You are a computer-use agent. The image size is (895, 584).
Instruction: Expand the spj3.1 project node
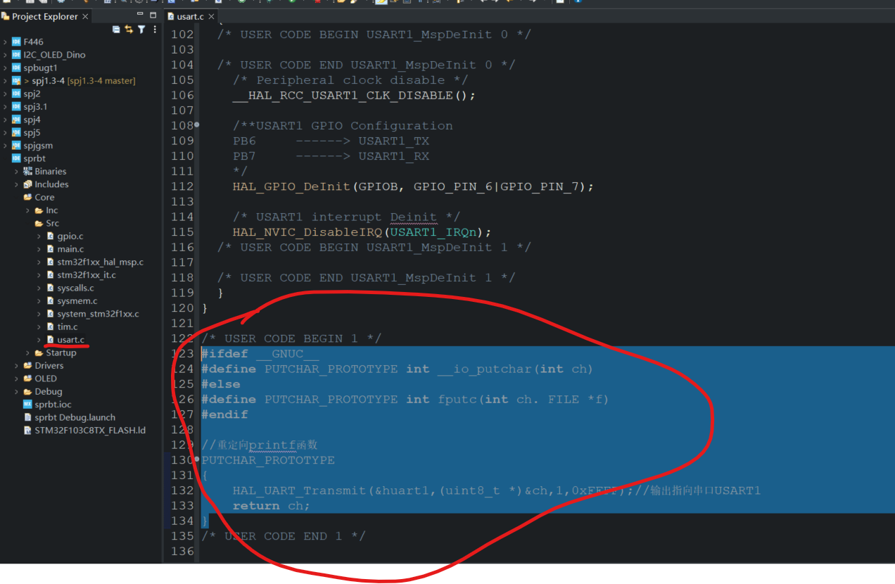[6, 107]
